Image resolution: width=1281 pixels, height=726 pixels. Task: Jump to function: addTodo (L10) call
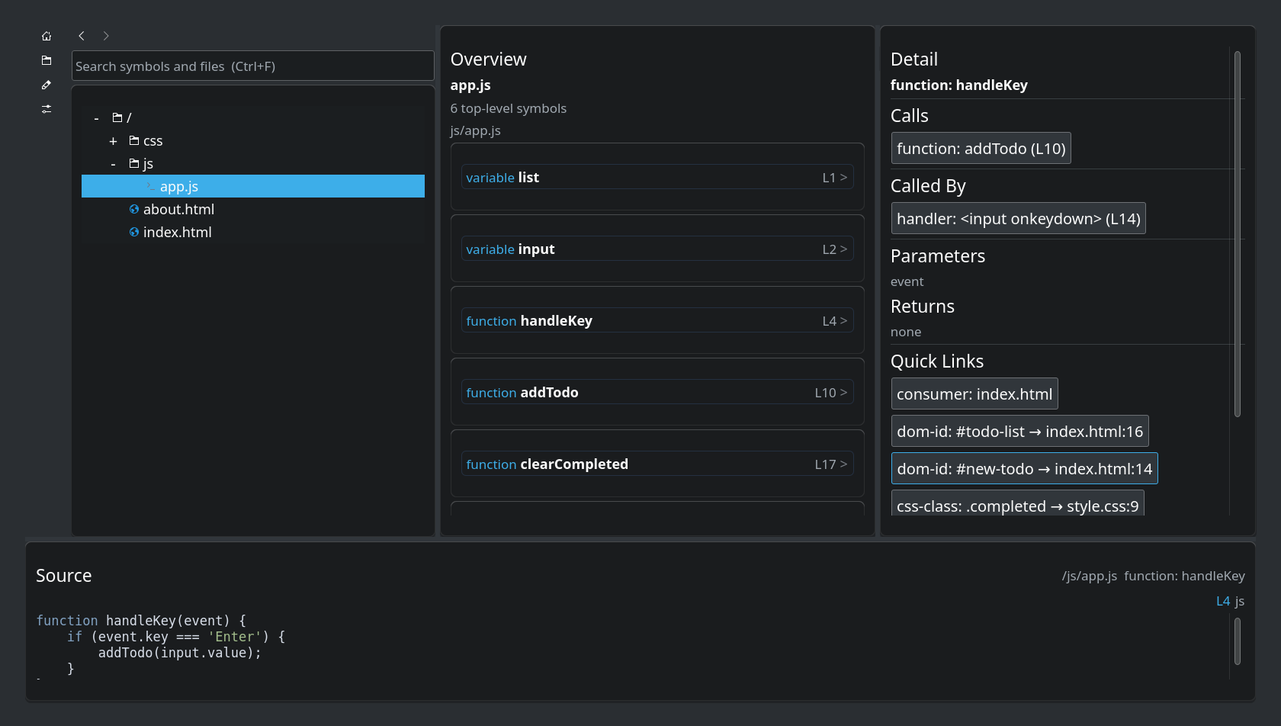point(981,148)
